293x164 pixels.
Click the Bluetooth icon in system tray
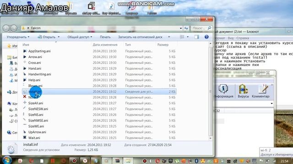point(196,161)
